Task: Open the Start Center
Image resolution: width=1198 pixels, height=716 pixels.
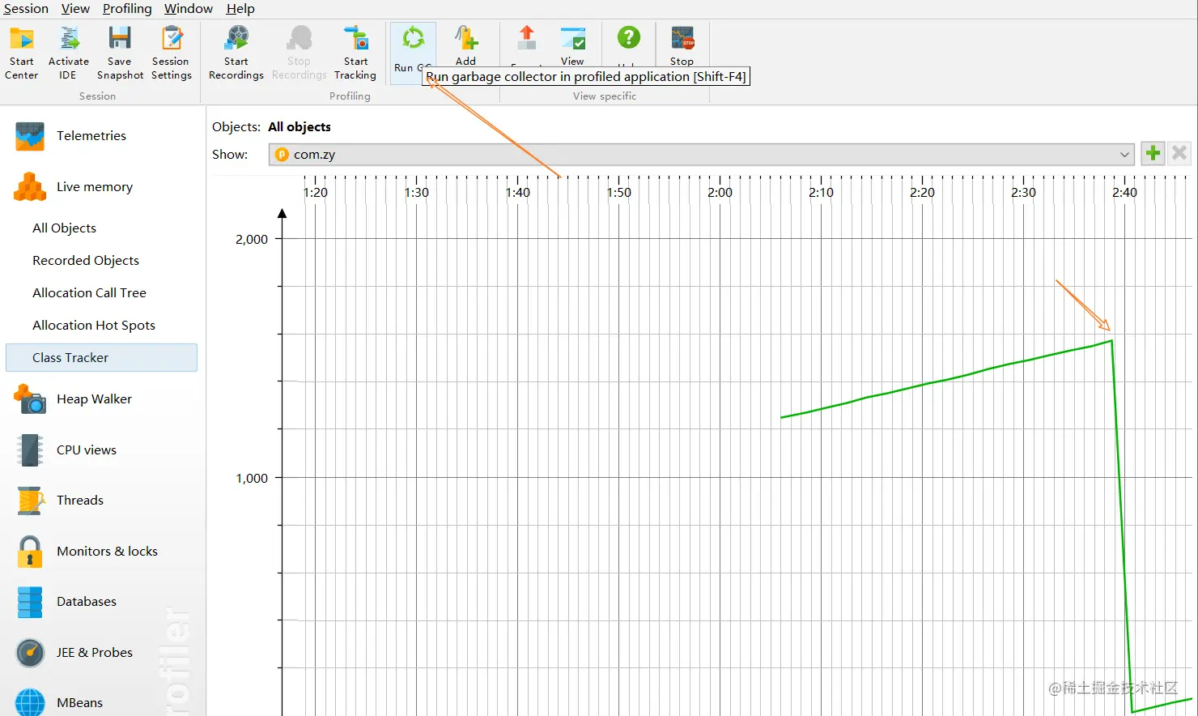Action: [x=22, y=53]
